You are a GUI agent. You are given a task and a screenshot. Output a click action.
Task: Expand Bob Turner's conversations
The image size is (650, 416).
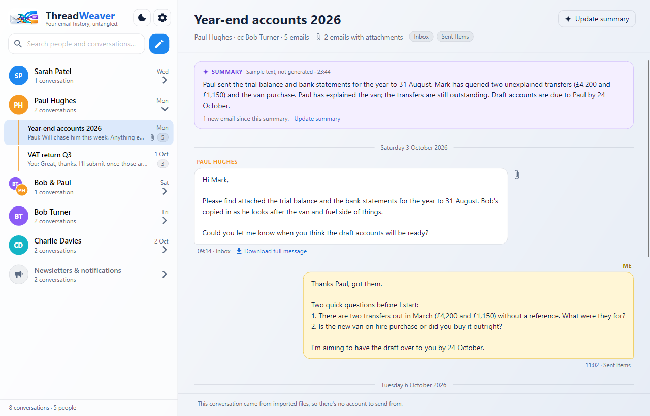coord(165,221)
